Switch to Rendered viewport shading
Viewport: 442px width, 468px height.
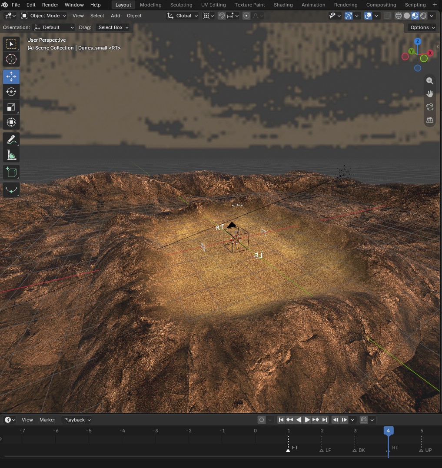tap(423, 16)
